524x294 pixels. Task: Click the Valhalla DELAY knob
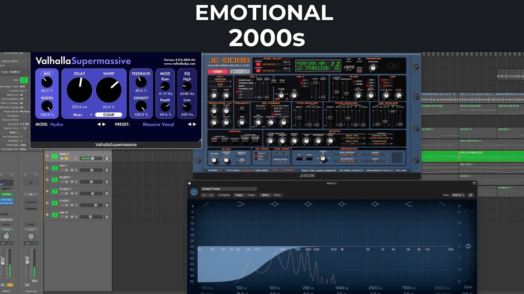tap(79, 90)
